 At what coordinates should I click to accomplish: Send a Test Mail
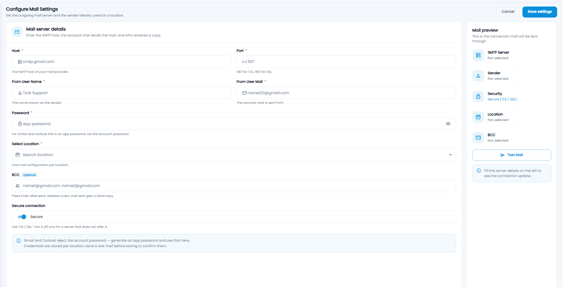(x=511, y=155)
